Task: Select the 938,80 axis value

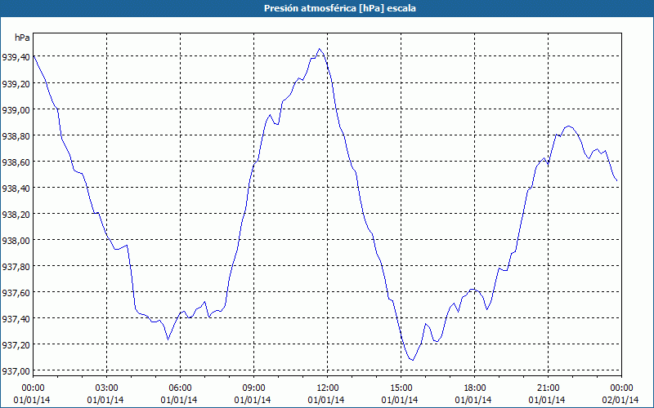Action: pyautogui.click(x=16, y=136)
